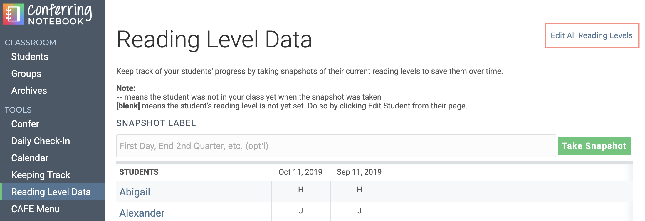Open Abigail's student page
Viewport: 645px width, 221px height.
pyautogui.click(x=135, y=191)
